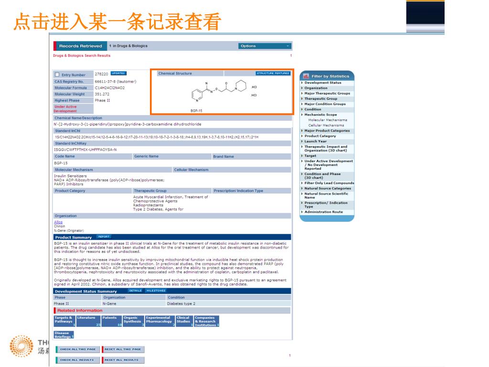Click Insulin Sensitizers mechanism text
Viewport: 489px width, 367px height.
coord(71,176)
